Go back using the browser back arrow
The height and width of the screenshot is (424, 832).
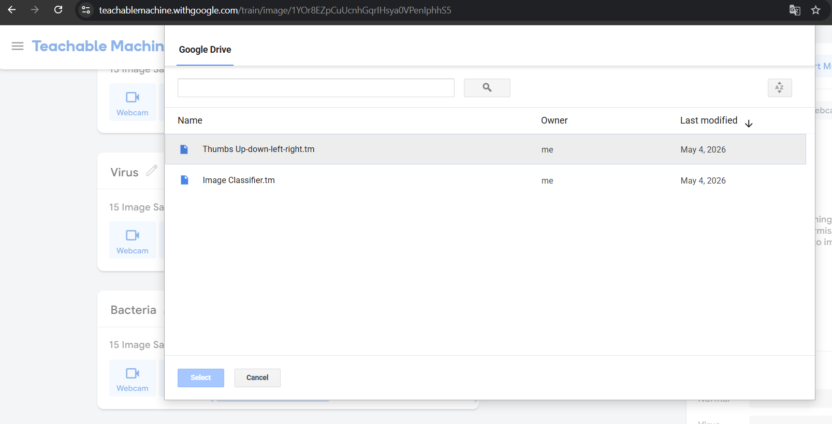point(11,10)
